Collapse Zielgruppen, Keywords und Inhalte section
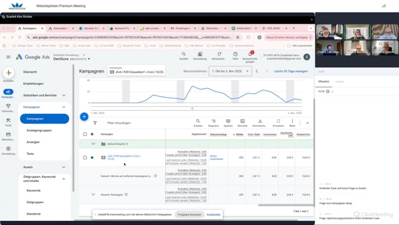This screenshot has height=225, width=399. tap(64, 179)
